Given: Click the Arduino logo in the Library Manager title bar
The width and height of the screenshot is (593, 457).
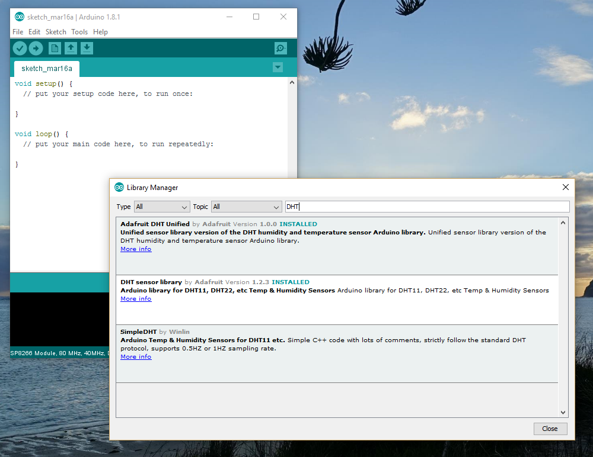Looking at the screenshot, I should [x=119, y=187].
